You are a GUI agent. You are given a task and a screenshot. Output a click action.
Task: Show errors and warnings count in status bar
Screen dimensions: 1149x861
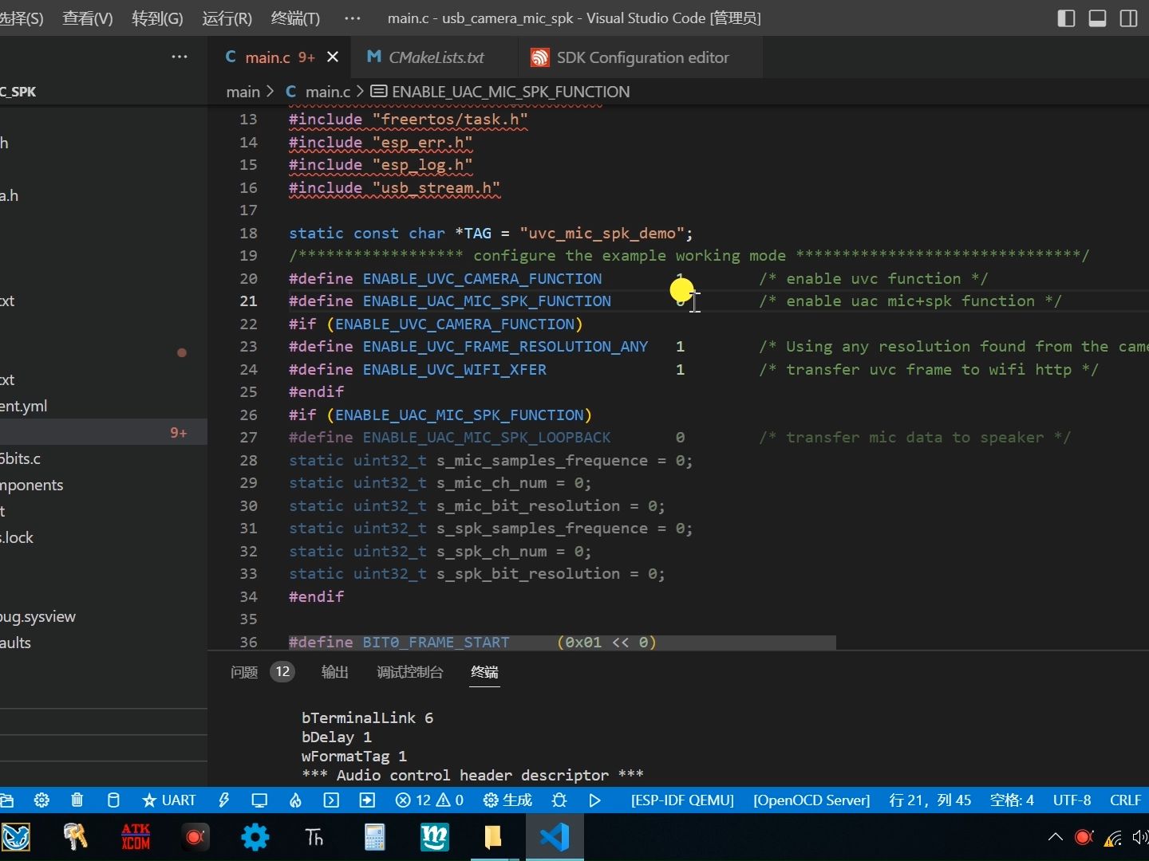429,800
